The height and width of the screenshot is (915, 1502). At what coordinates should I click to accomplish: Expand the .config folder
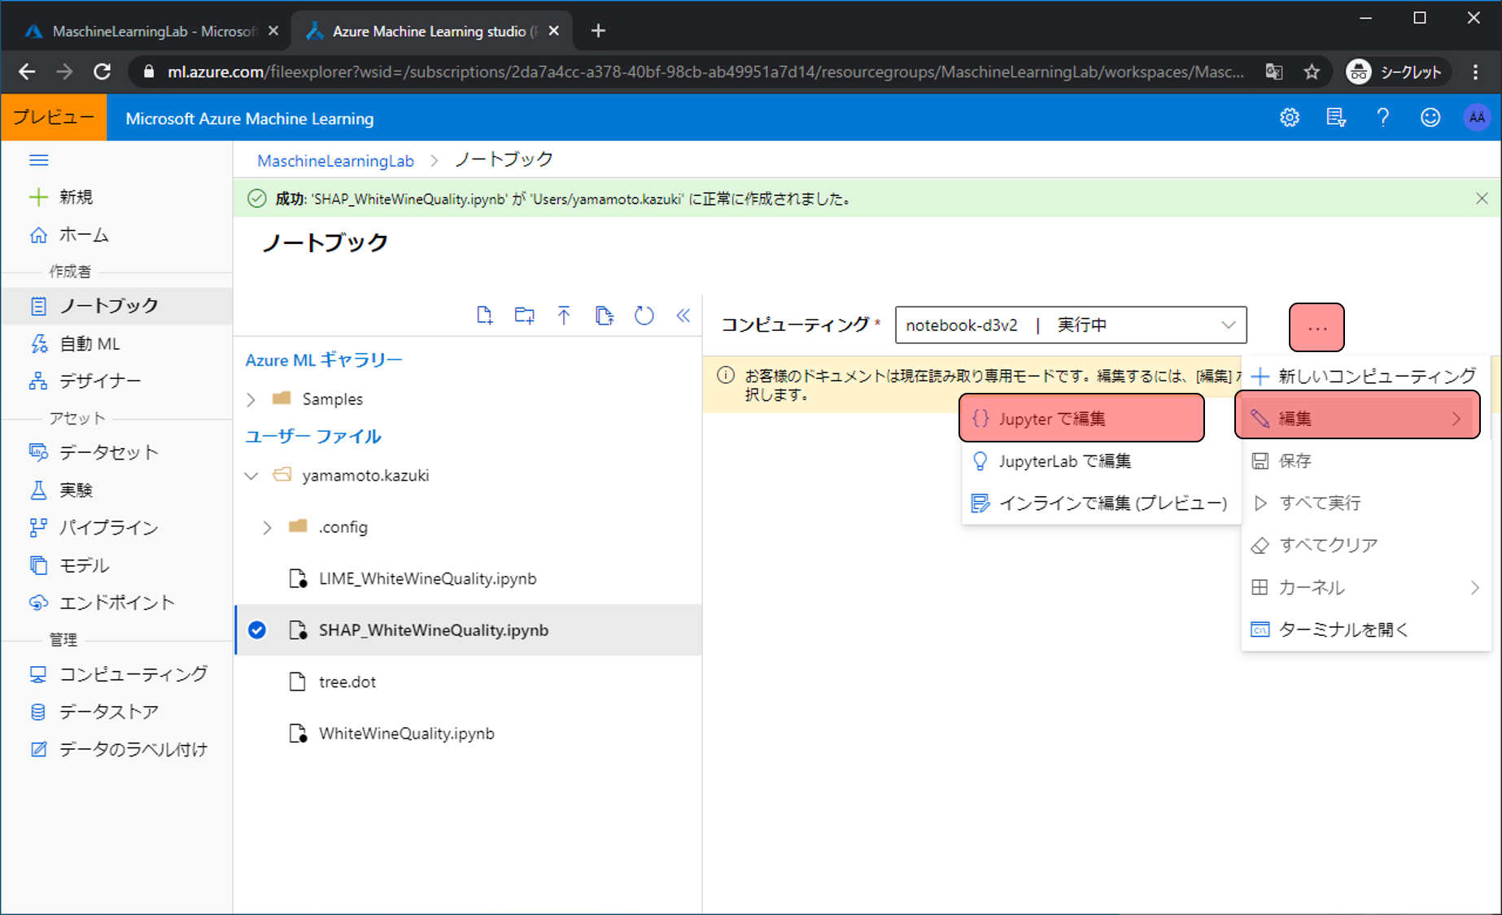click(x=267, y=528)
